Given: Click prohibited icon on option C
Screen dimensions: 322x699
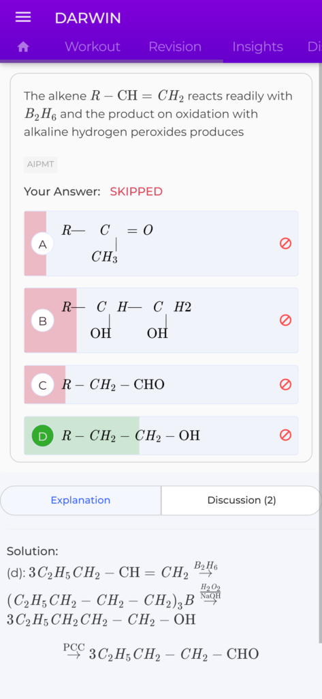Looking at the screenshot, I should point(285,385).
